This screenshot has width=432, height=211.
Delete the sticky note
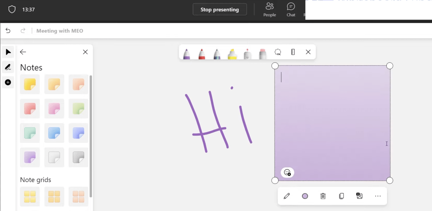click(323, 196)
